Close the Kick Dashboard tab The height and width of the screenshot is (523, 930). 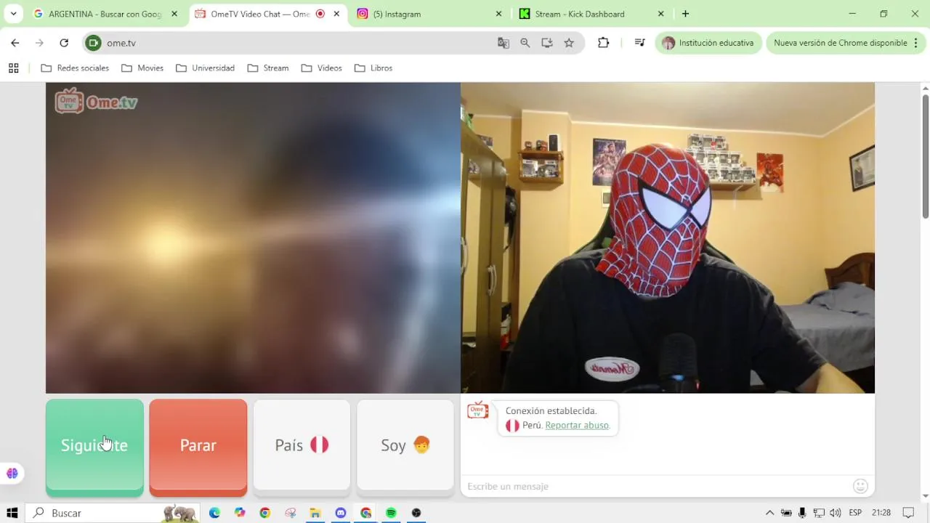[660, 14]
